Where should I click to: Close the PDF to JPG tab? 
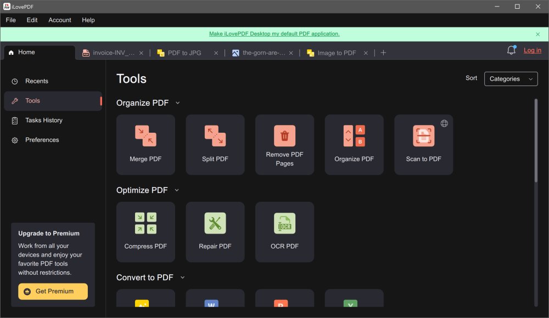pos(216,53)
